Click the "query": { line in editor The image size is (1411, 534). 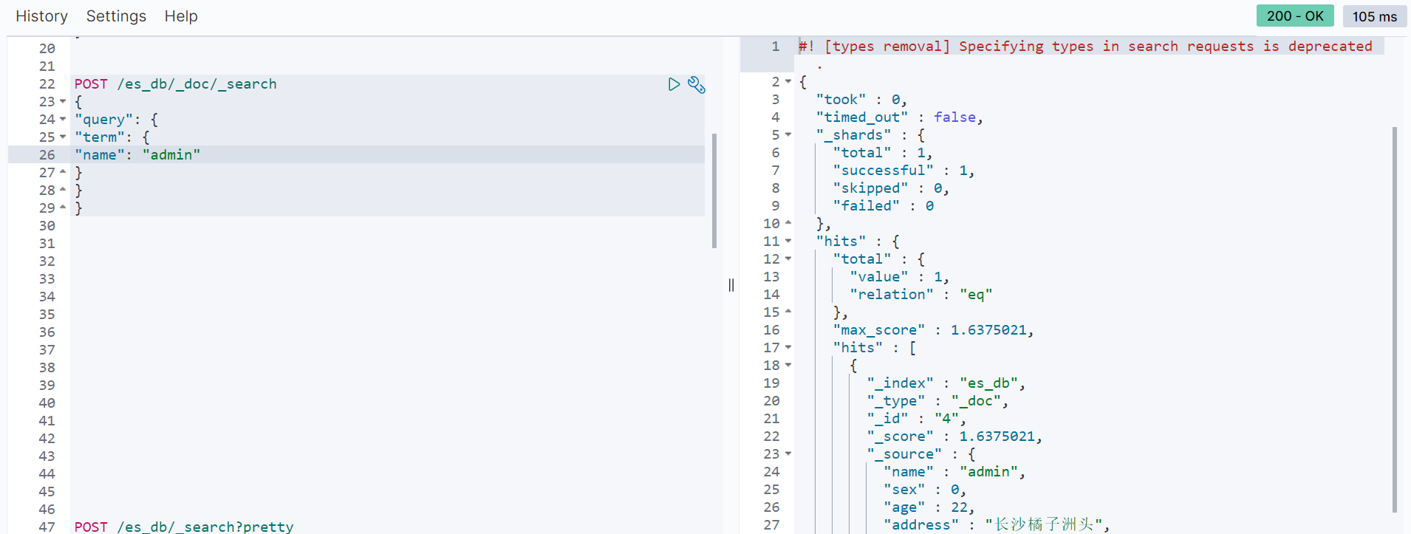(116, 120)
